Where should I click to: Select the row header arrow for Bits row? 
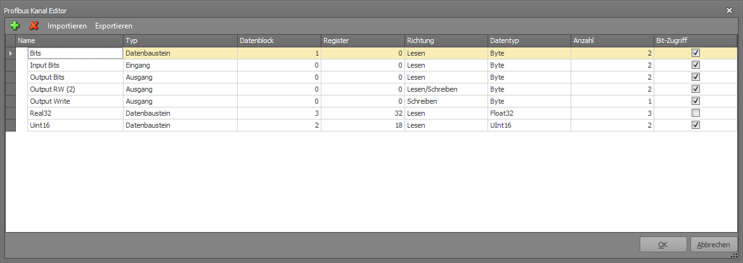(10, 53)
